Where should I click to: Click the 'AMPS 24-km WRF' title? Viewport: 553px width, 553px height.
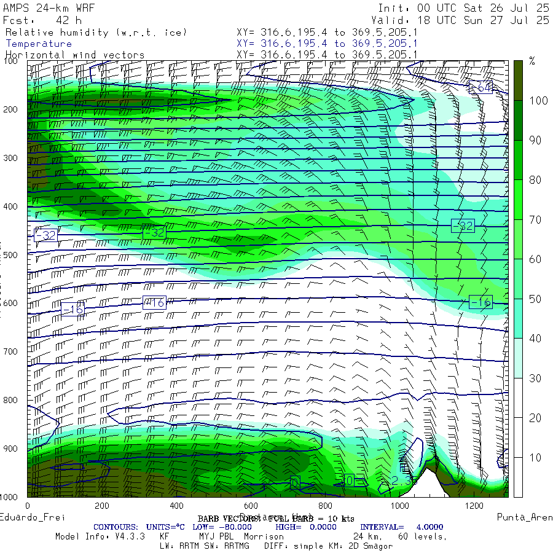point(49,8)
